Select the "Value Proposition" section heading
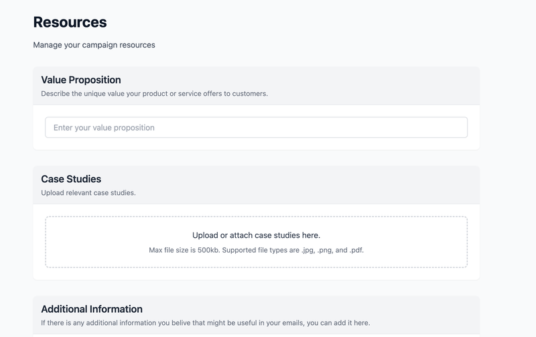Image resolution: width=536 pixels, height=337 pixels. [80, 80]
